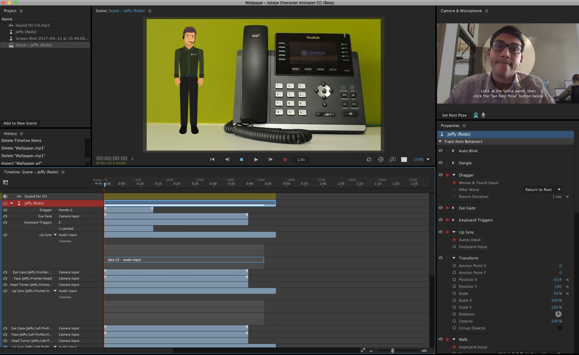This screenshot has width=579, height=355.
Task: Click the Set Rest Pose button
Action: [x=454, y=115]
